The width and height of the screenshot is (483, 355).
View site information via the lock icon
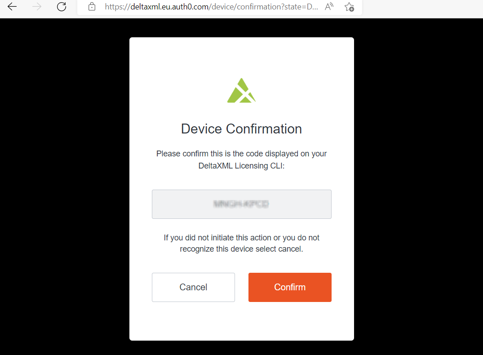[x=92, y=6]
